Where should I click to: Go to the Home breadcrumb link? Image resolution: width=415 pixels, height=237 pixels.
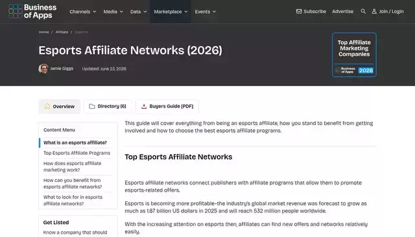44,32
